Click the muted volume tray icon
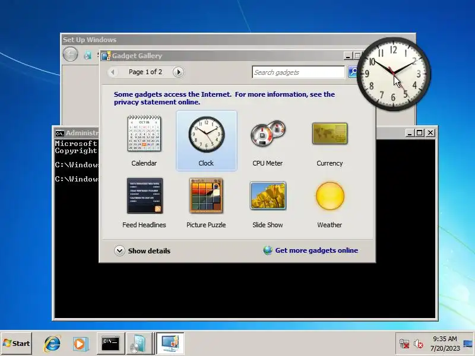This screenshot has width=475, height=356. [419, 344]
